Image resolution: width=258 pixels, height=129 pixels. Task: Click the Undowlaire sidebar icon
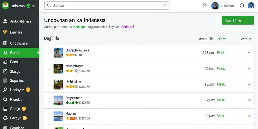[5, 43]
